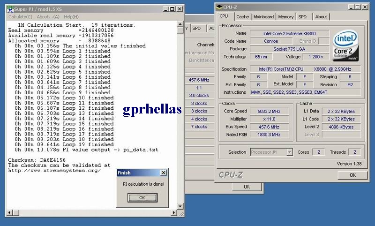
Task: Open the Processor #1 selection dropdown
Action: click(x=290, y=152)
